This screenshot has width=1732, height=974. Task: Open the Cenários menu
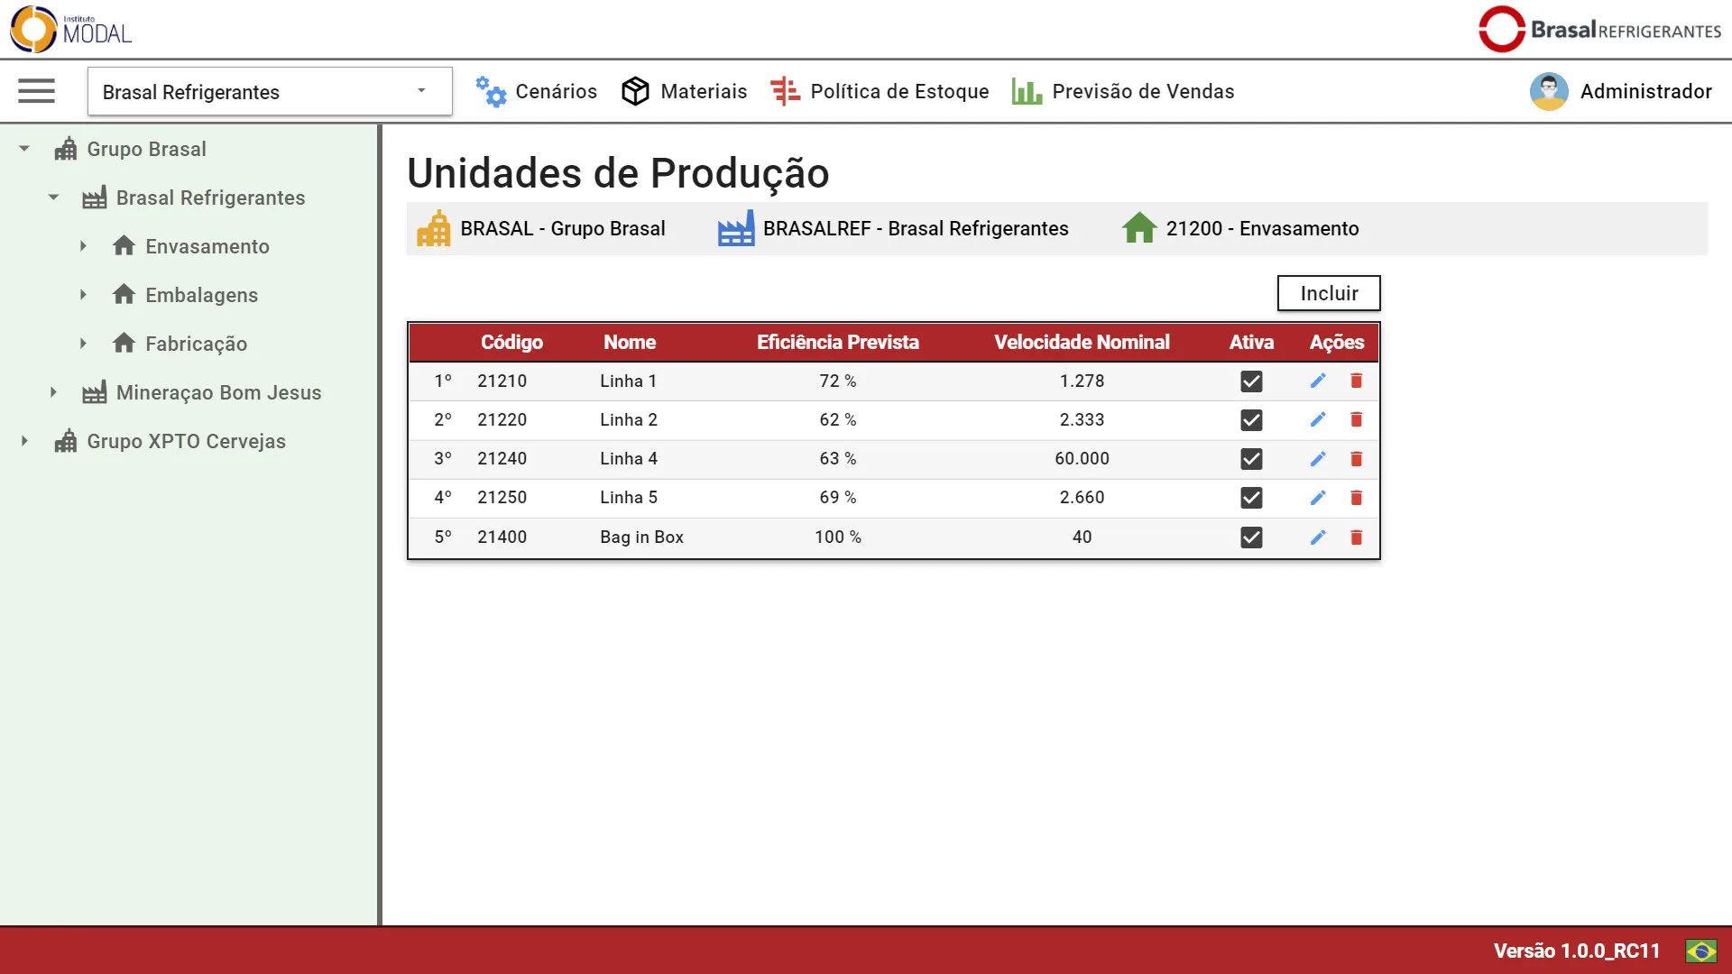point(537,91)
